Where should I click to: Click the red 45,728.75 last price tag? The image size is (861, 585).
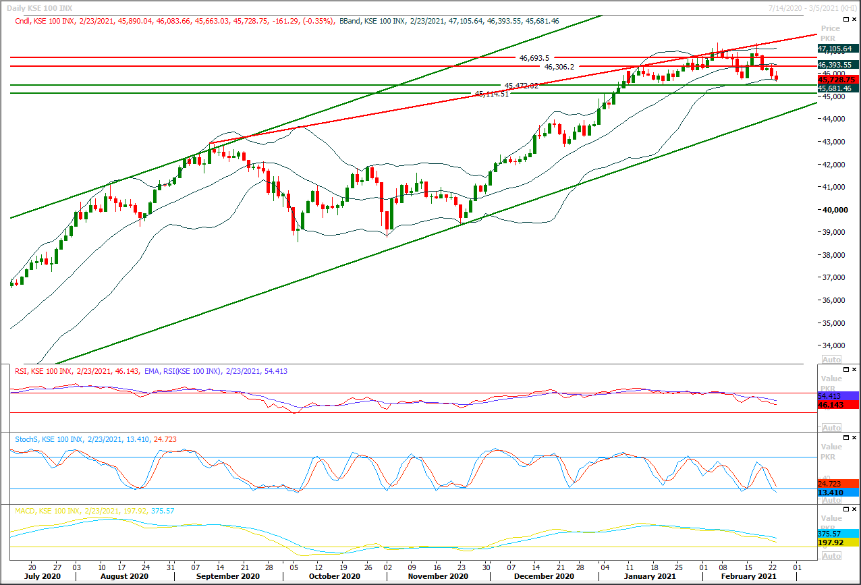838,80
